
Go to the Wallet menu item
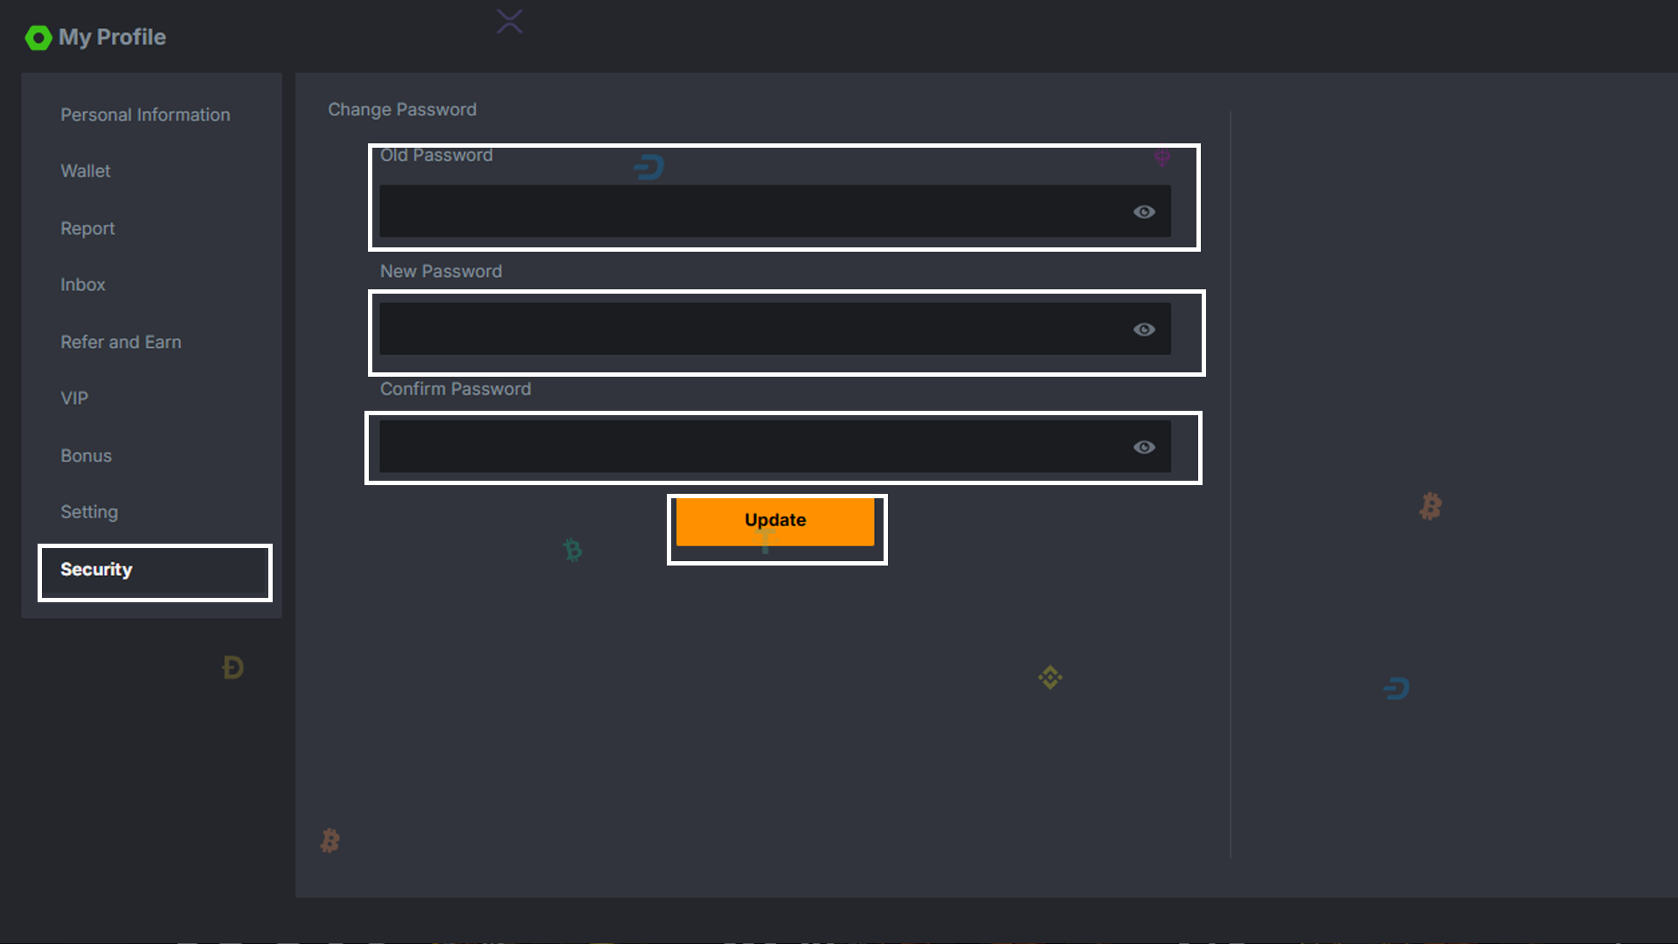(86, 171)
